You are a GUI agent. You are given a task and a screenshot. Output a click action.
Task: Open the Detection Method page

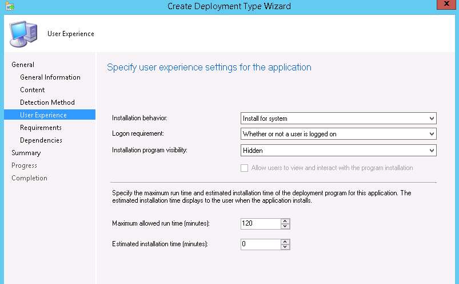pos(47,102)
